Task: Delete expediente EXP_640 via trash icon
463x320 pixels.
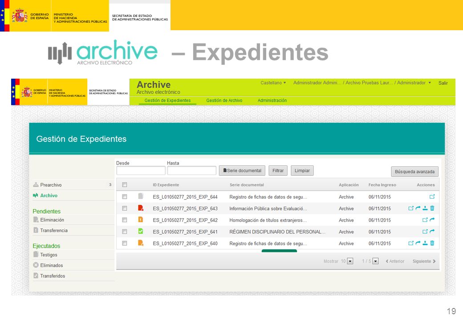Action: pos(432,243)
